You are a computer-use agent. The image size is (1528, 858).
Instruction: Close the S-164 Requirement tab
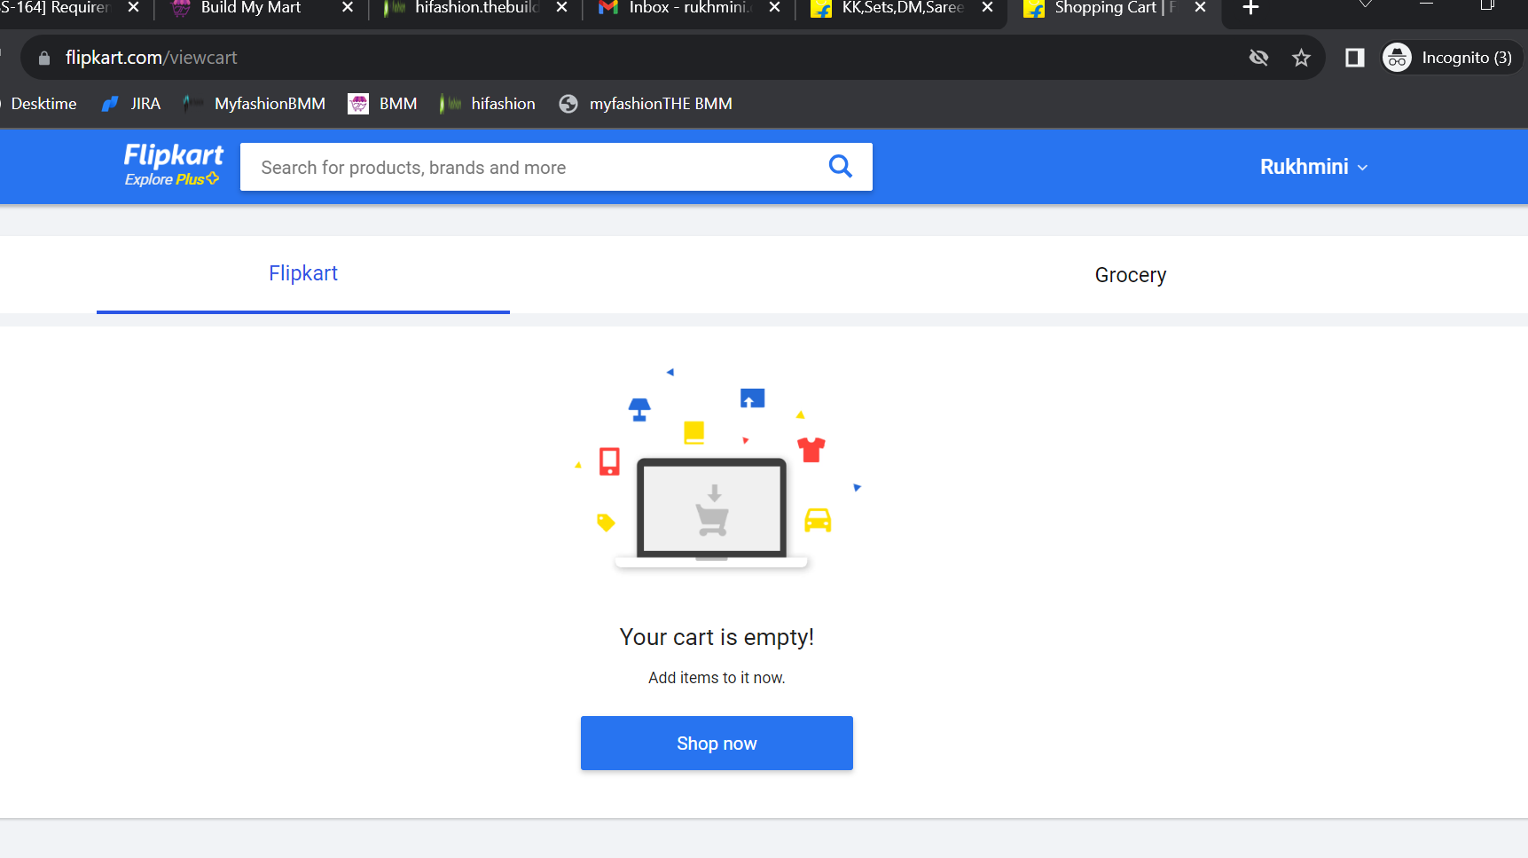[133, 7]
